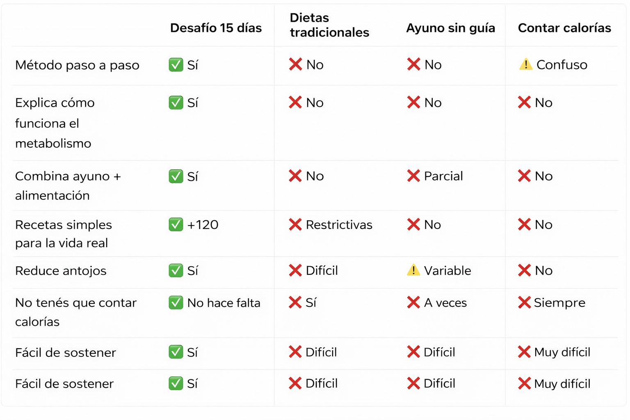
Task: Click the red X in "Dietas tradicionales" for "Reduce antojos"
Action: click(x=295, y=270)
